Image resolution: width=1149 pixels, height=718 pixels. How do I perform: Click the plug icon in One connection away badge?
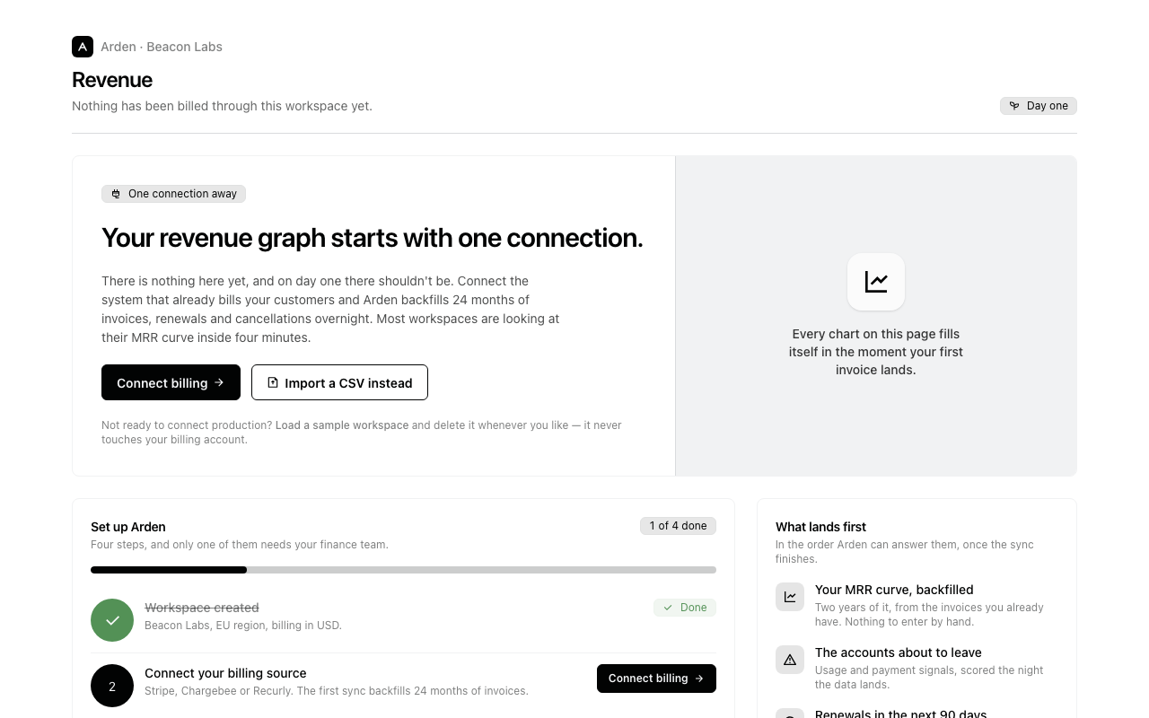point(116,194)
